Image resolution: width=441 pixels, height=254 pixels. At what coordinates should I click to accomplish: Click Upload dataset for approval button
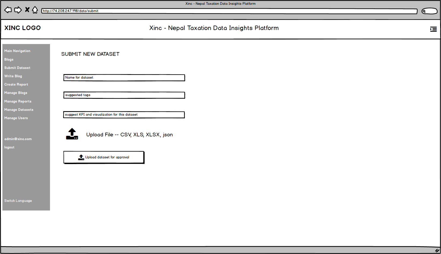104,157
